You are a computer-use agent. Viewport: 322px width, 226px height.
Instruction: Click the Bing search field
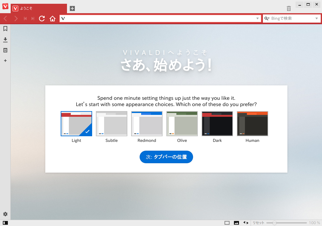[x=291, y=19]
